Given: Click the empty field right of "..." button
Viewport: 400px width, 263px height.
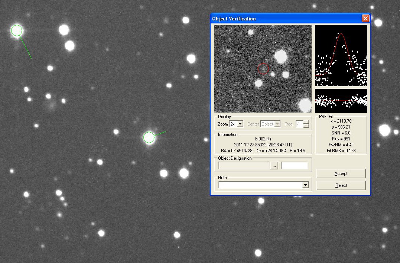Looking at the screenshot, I should [x=294, y=166].
